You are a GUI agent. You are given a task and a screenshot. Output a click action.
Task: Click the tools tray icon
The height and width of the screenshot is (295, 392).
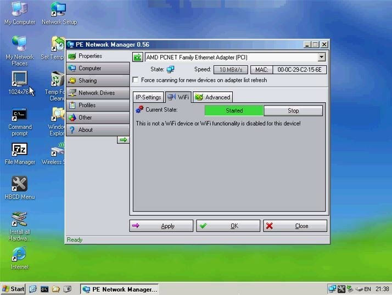341,289
